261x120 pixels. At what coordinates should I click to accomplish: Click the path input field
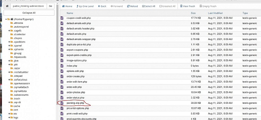29,6
